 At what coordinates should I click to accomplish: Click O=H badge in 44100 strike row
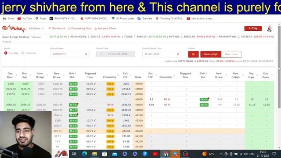[x=73, y=136]
